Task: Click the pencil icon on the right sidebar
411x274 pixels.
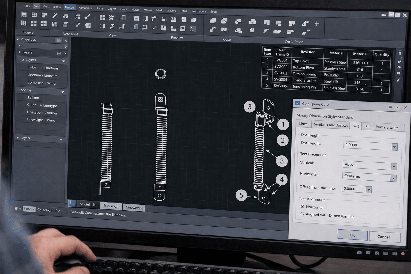Action: pos(398,80)
